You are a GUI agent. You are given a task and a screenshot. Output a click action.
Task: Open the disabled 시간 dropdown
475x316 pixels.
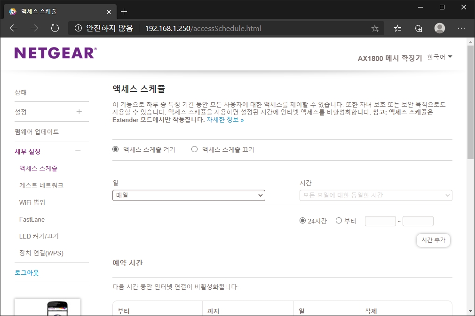point(376,195)
